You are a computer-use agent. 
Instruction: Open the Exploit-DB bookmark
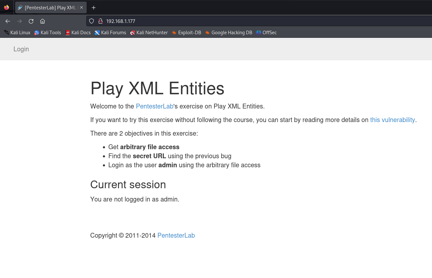pyautogui.click(x=186, y=33)
